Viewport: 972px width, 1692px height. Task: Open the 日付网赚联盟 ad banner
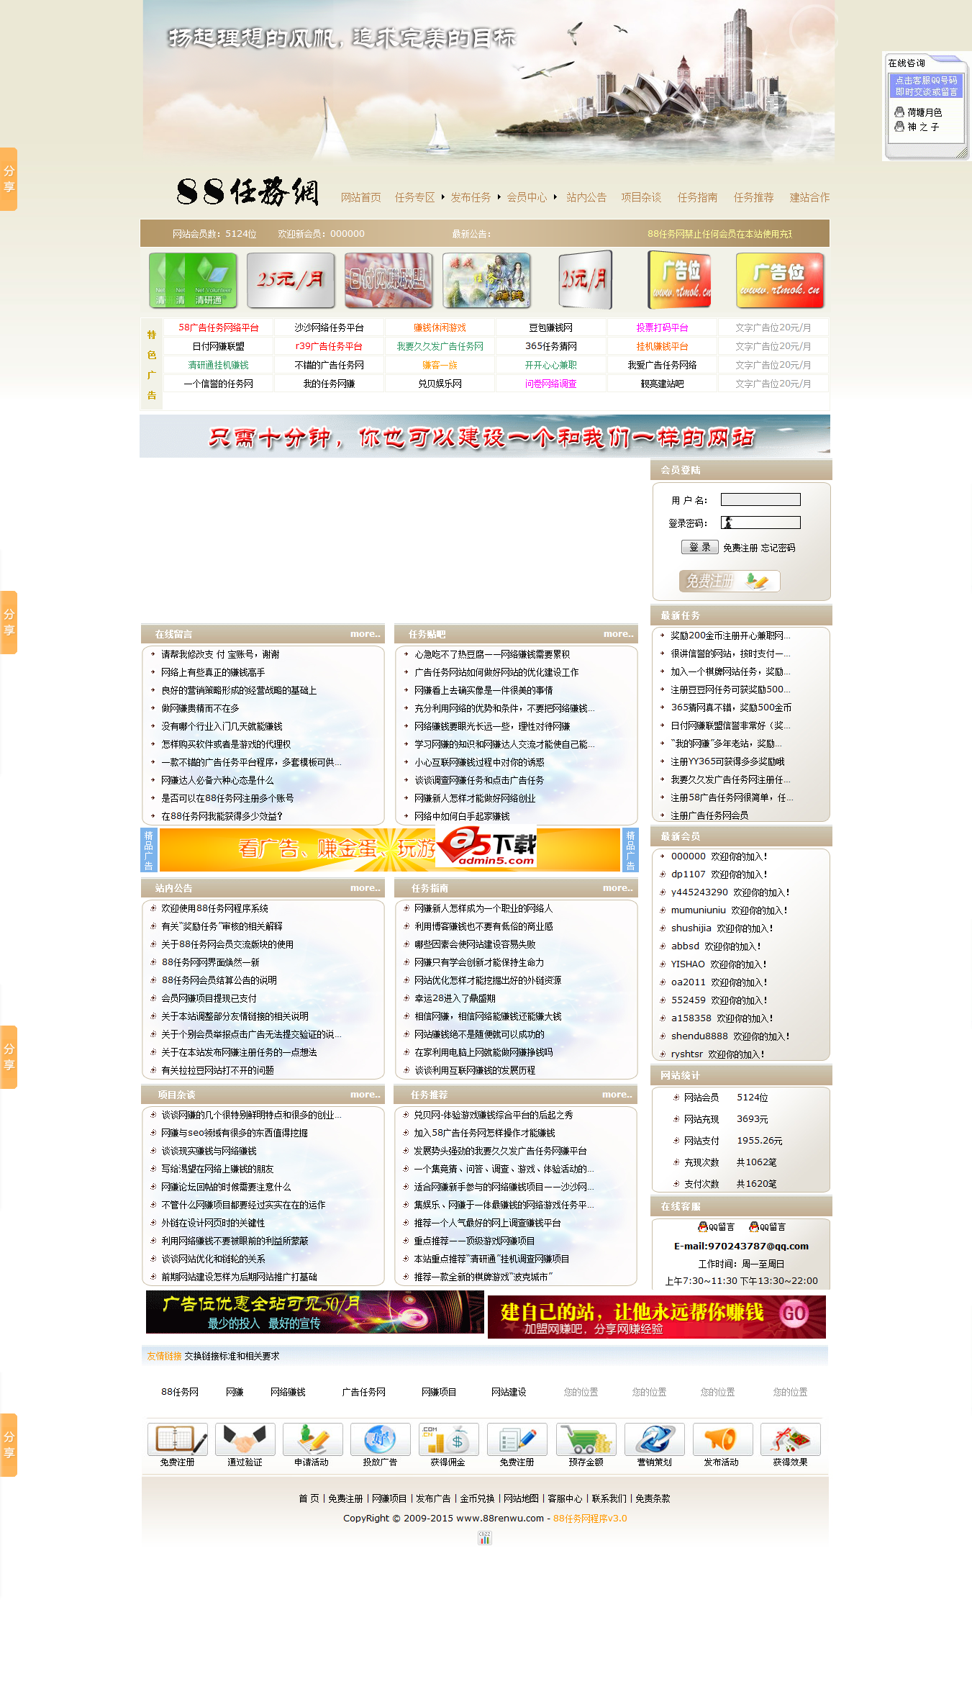click(x=389, y=280)
